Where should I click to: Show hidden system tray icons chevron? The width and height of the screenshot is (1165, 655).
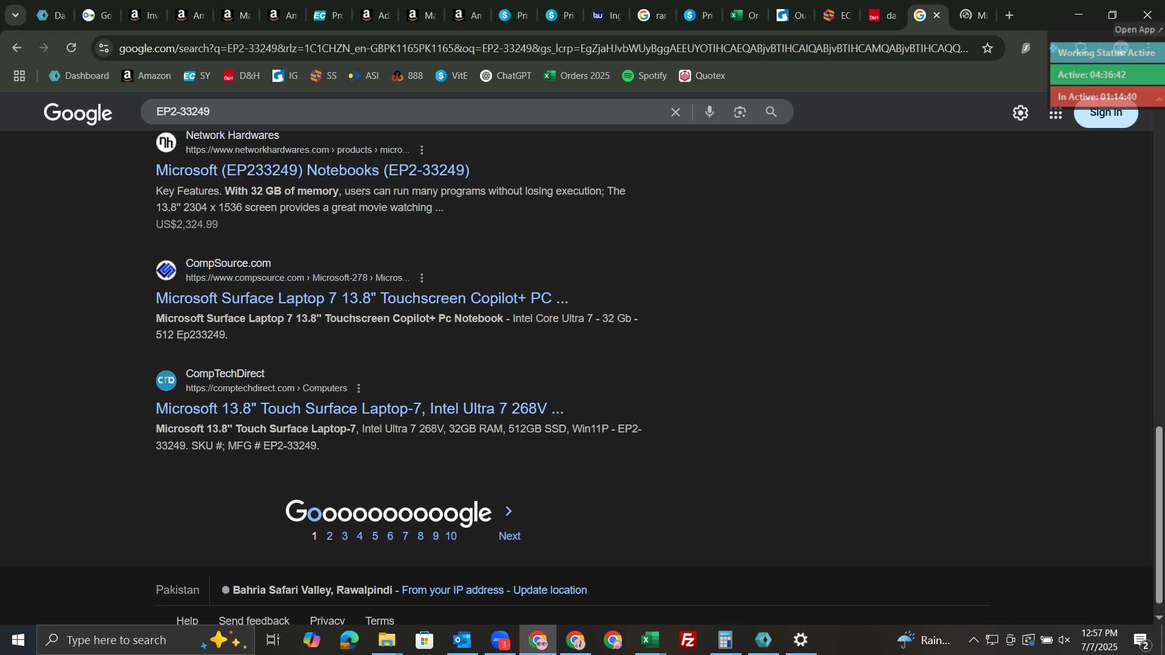[973, 640]
